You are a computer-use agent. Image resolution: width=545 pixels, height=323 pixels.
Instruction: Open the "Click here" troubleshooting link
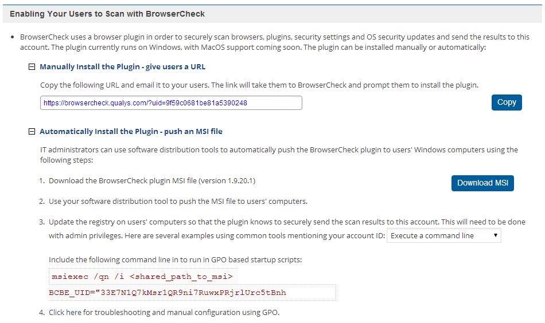pos(65,313)
